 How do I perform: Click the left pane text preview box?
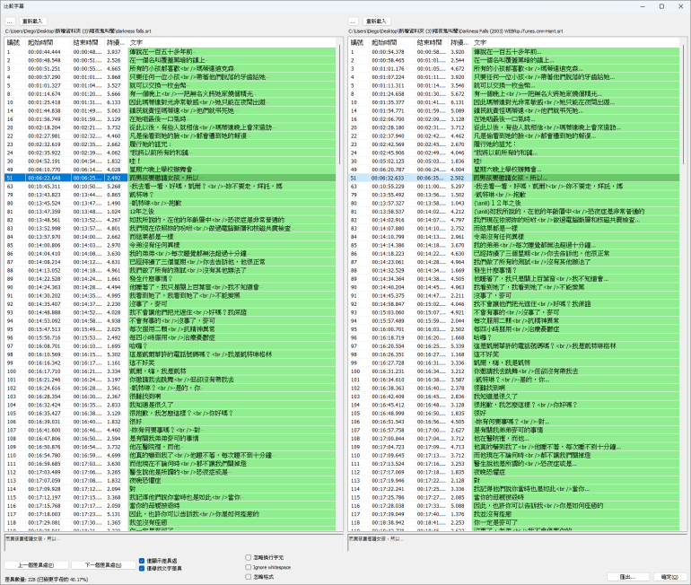pyautogui.click(x=173, y=543)
